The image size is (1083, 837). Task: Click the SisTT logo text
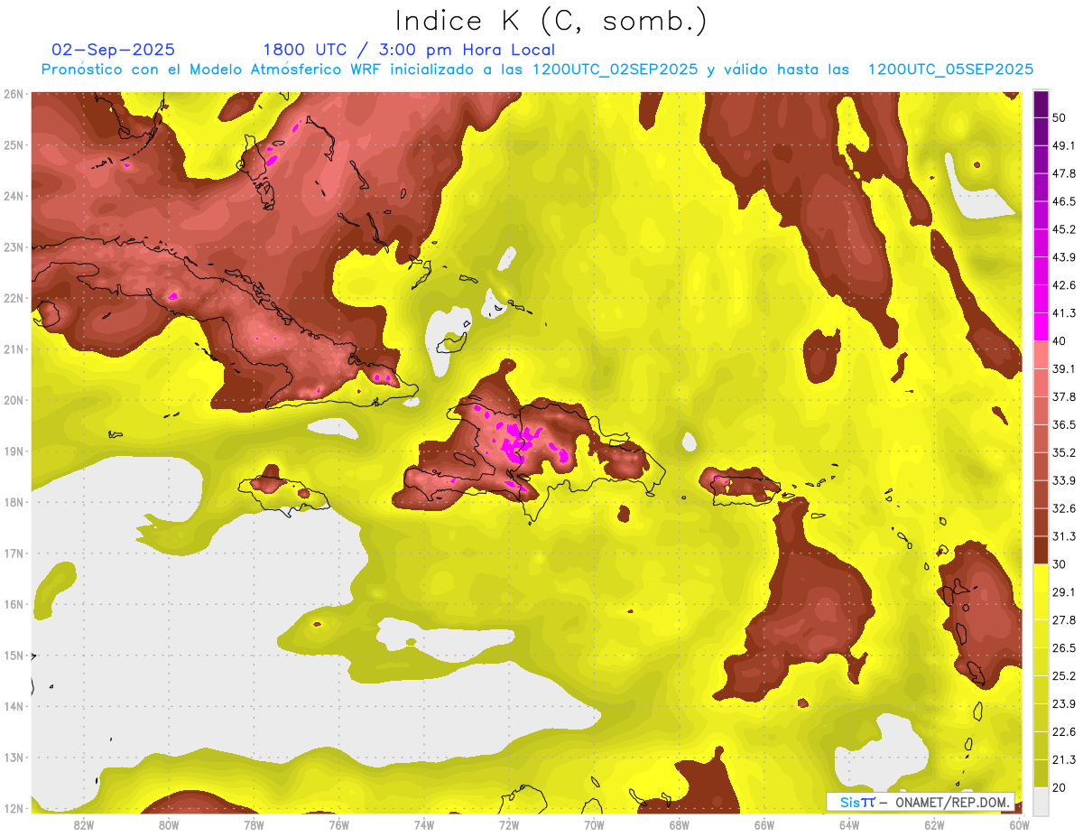tap(856, 802)
